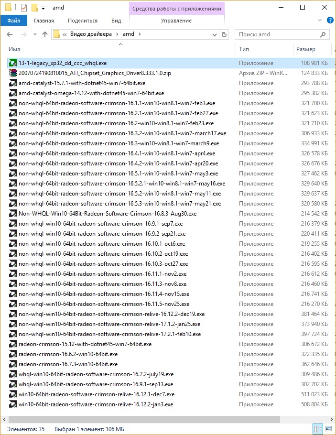Viewport: 336px width, 435px height.
Task: Open the Поделиться ribbon tab
Action: tap(83, 21)
